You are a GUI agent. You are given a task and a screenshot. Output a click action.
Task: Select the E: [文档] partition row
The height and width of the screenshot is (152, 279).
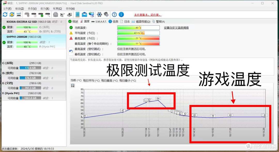click(x=34, y=86)
